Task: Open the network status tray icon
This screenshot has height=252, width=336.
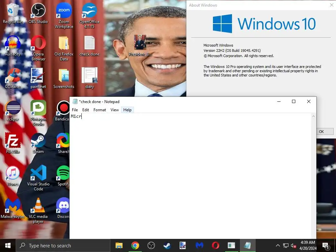Action: (286, 245)
